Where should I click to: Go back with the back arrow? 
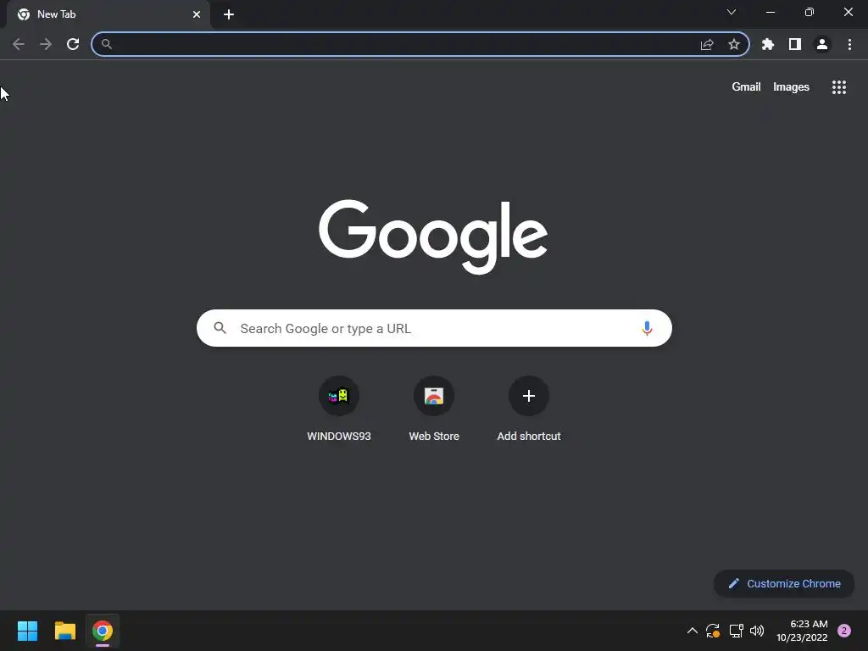coord(19,44)
